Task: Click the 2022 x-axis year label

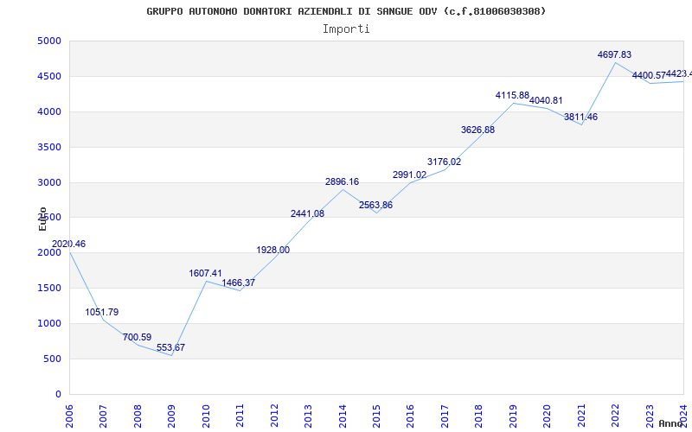Action: [x=615, y=416]
